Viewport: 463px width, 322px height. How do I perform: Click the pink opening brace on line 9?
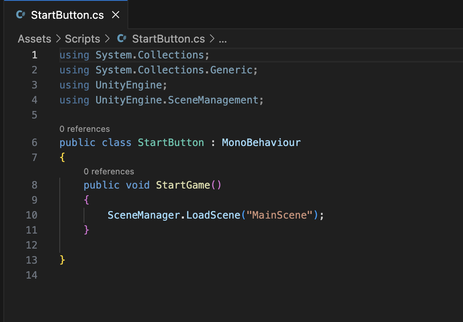coord(86,200)
